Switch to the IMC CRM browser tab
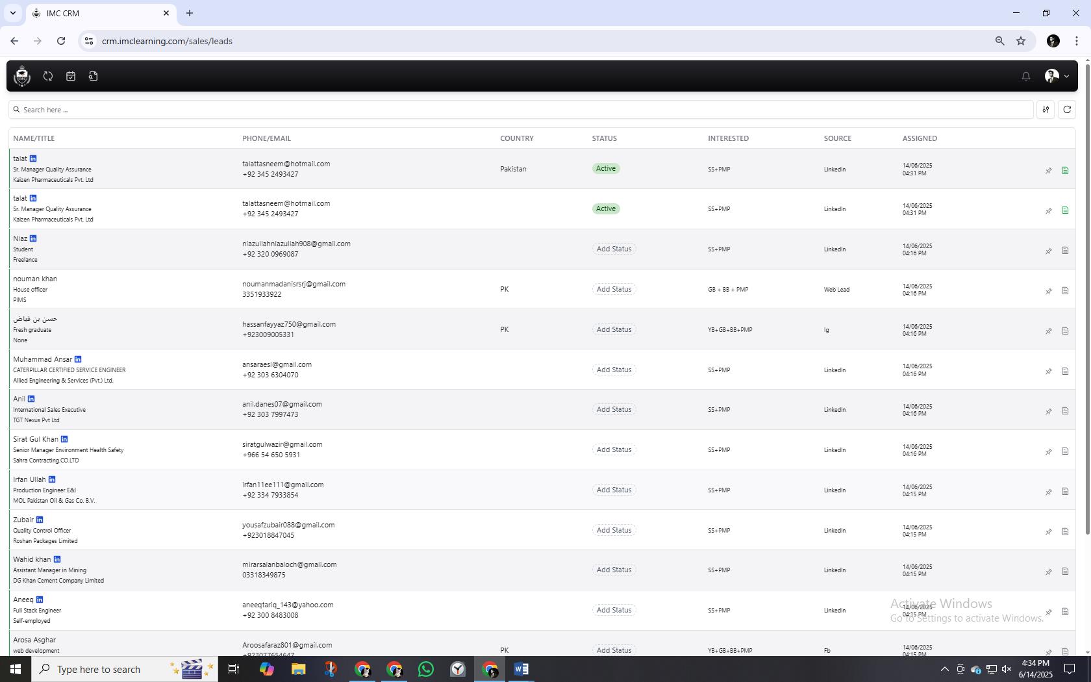This screenshot has height=682, width=1091. 101,13
